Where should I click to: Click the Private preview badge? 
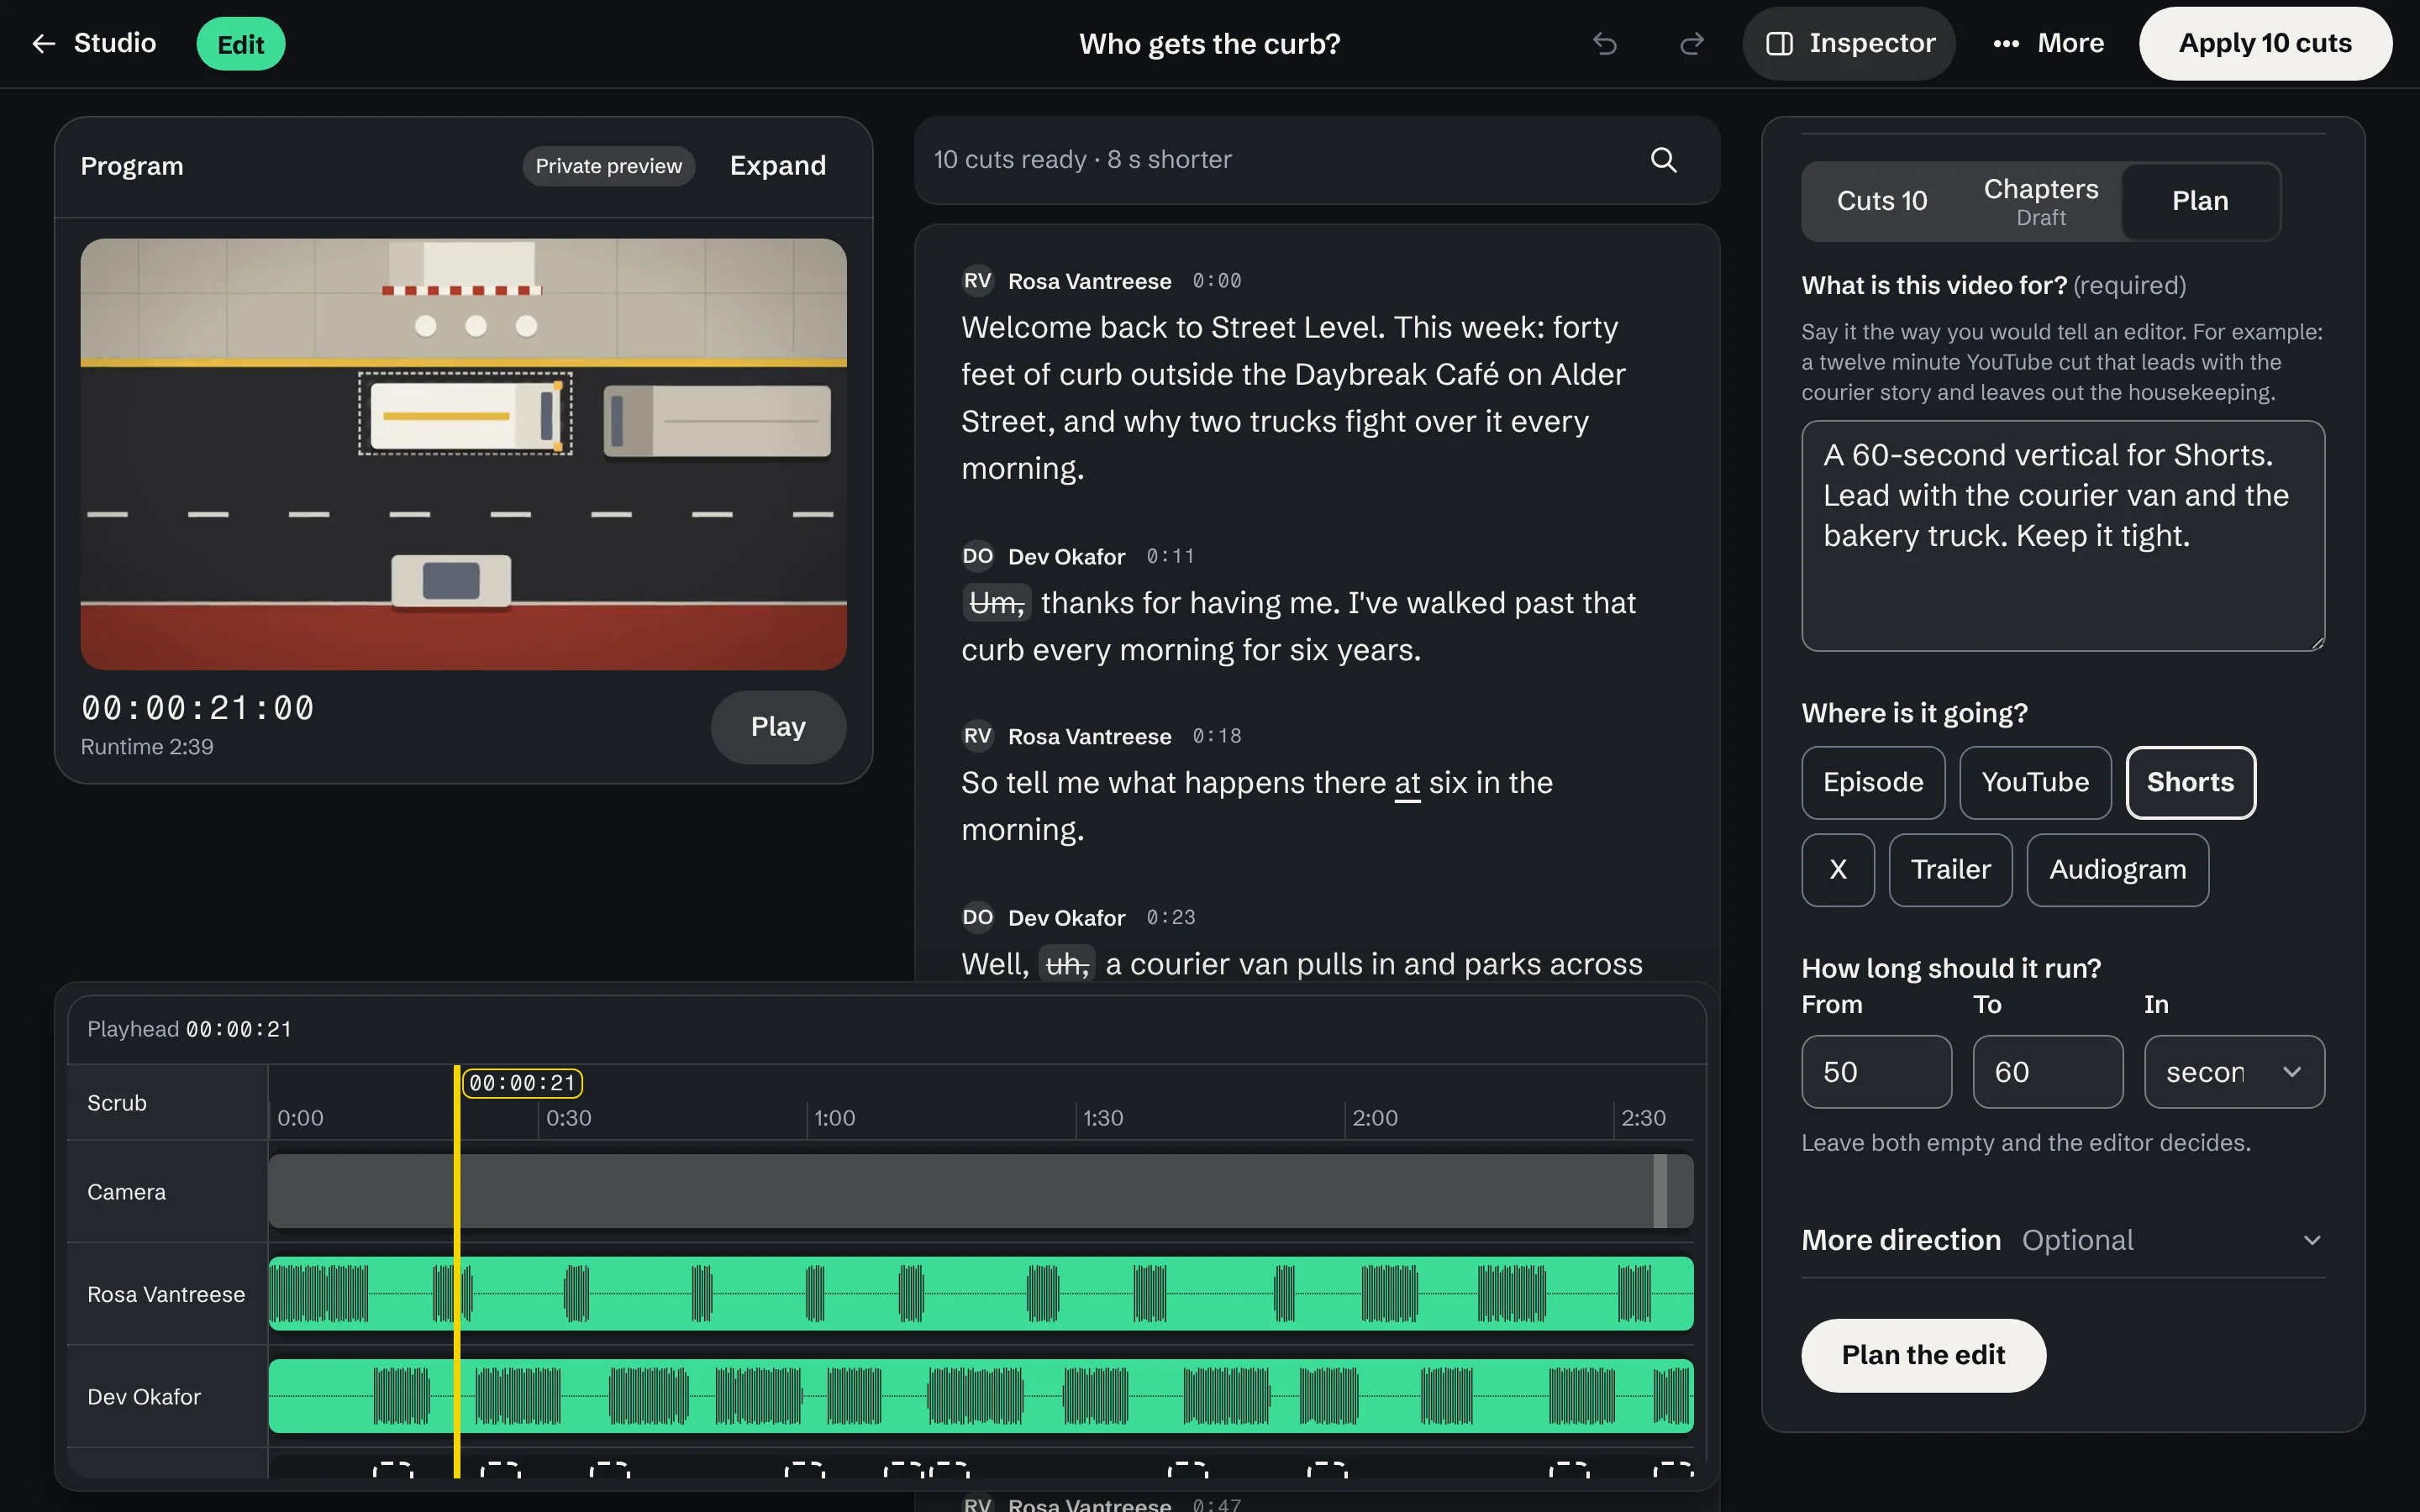pyautogui.click(x=608, y=166)
